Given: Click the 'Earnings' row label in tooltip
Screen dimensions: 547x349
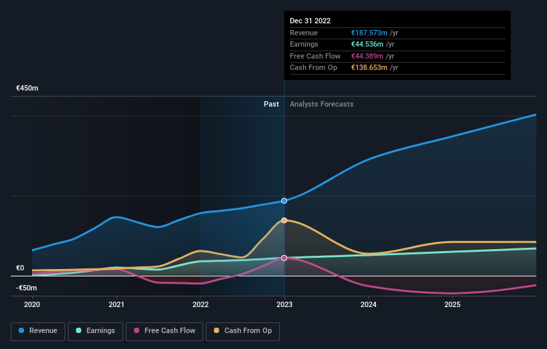Looking at the screenshot, I should point(304,44).
